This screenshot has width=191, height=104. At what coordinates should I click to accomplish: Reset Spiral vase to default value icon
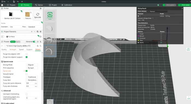[x=25, y=71]
